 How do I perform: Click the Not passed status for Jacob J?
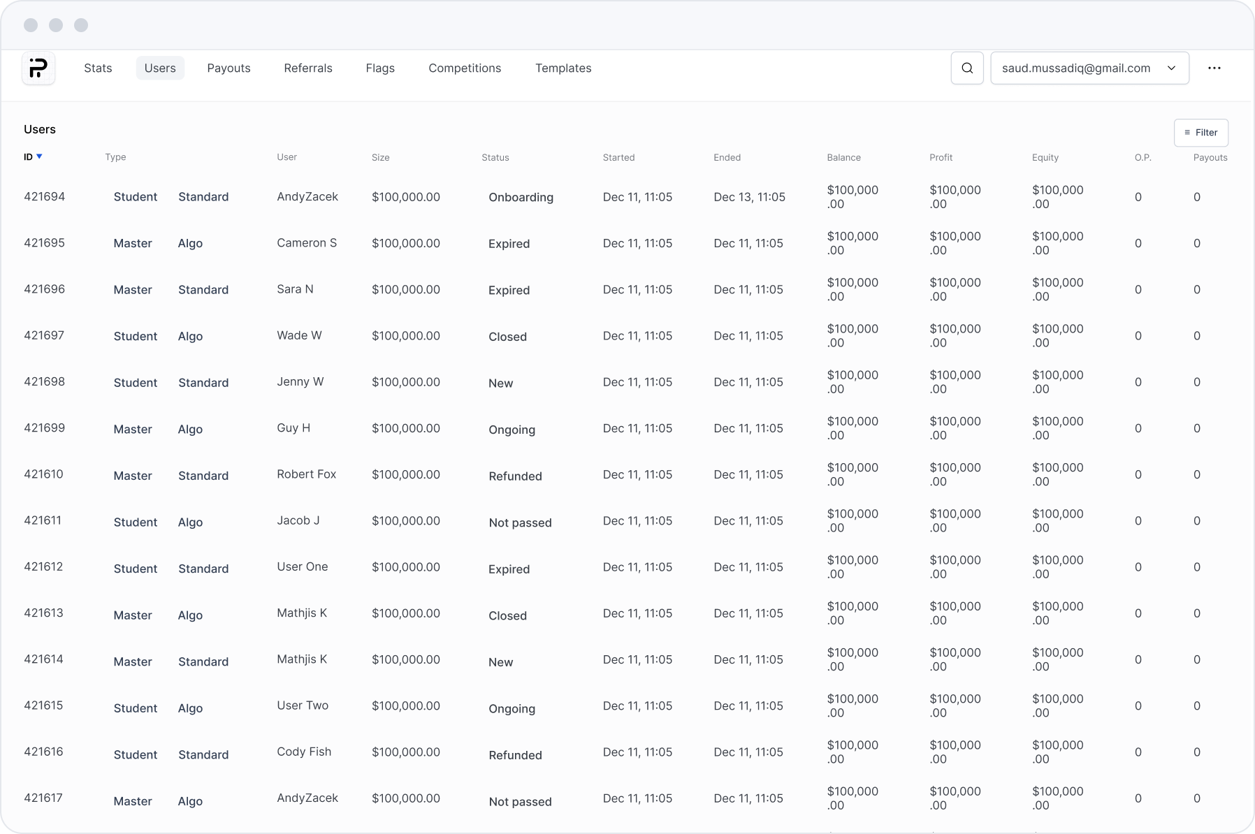tap(520, 522)
